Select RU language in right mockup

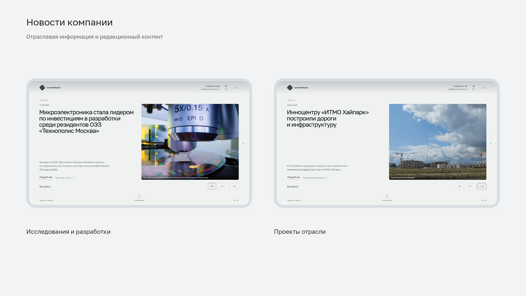[x=474, y=86]
